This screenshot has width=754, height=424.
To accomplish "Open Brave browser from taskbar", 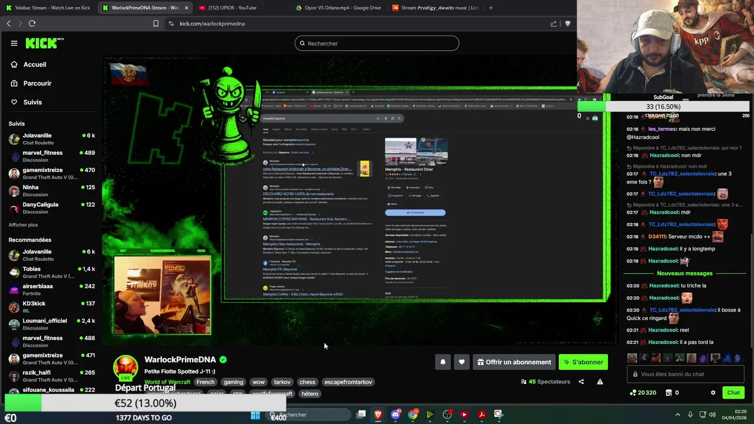I will coord(378,415).
